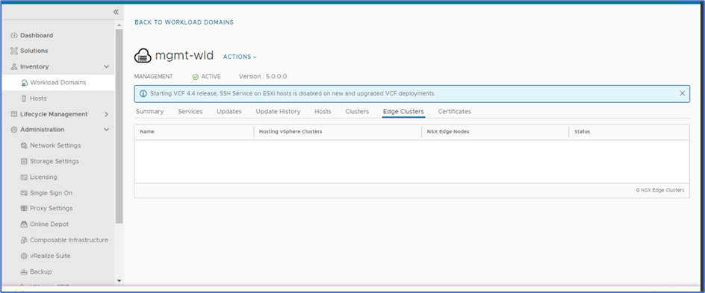Dismiss the SSH Service info banner

pos(682,93)
